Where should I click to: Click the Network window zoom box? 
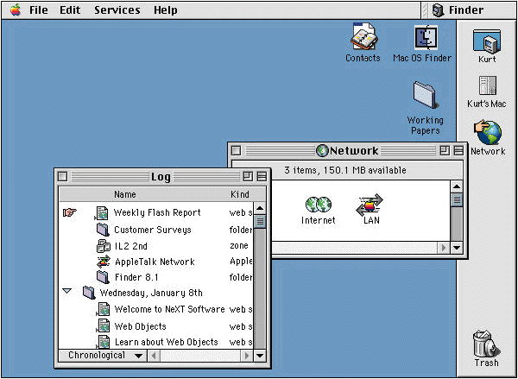pyautogui.click(x=445, y=151)
